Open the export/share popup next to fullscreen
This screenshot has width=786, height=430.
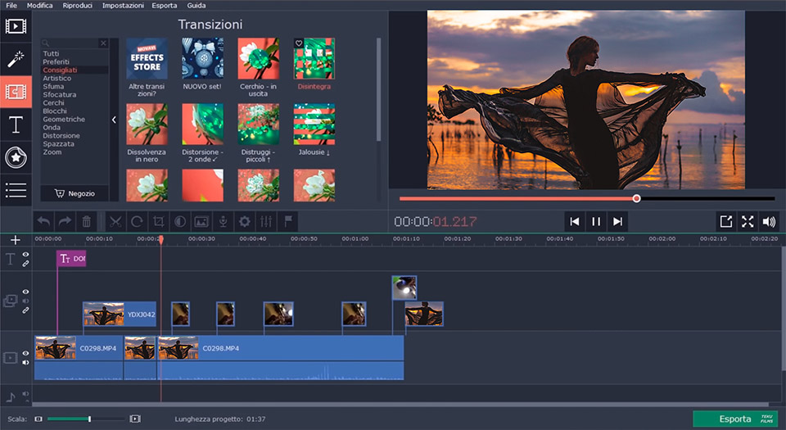725,221
